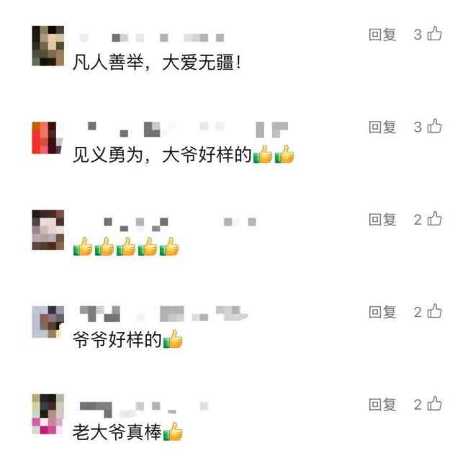Tap the blurred username above 爷爷好样的 comment

(x=163, y=314)
